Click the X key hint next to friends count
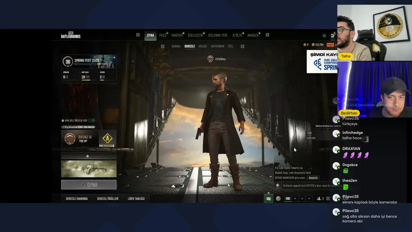412x232 pixels. (x=328, y=199)
